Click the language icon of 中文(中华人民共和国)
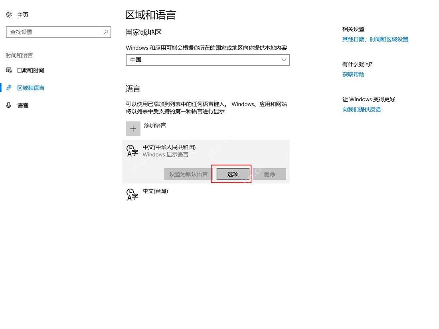Screen dimensions: 439x329 [132, 150]
